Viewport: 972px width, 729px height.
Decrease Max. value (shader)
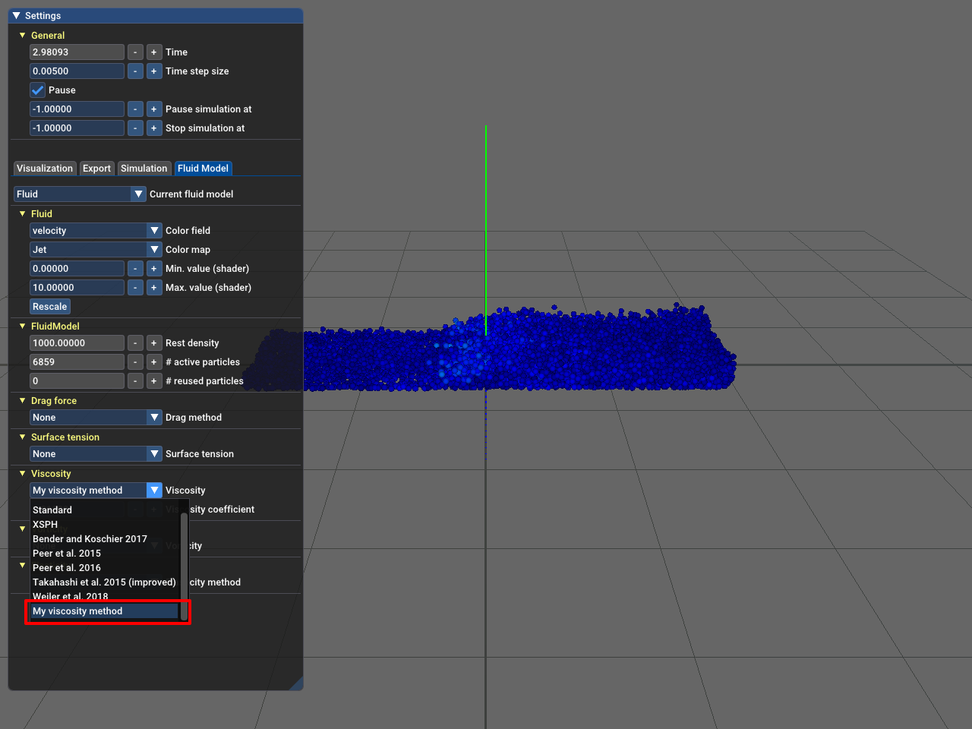coord(135,288)
